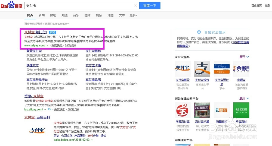Expand the arrow next to baike.baidu.com/ date
The width and height of the screenshot is (272, 146).
pos(92,140)
